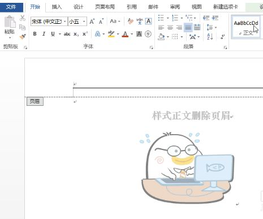Click the Multilevel List icon
The height and width of the screenshot is (219, 263).
[189, 18]
